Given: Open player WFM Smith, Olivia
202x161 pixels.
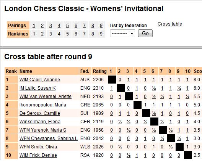Looking at the screenshot, I should (x=38, y=147).
